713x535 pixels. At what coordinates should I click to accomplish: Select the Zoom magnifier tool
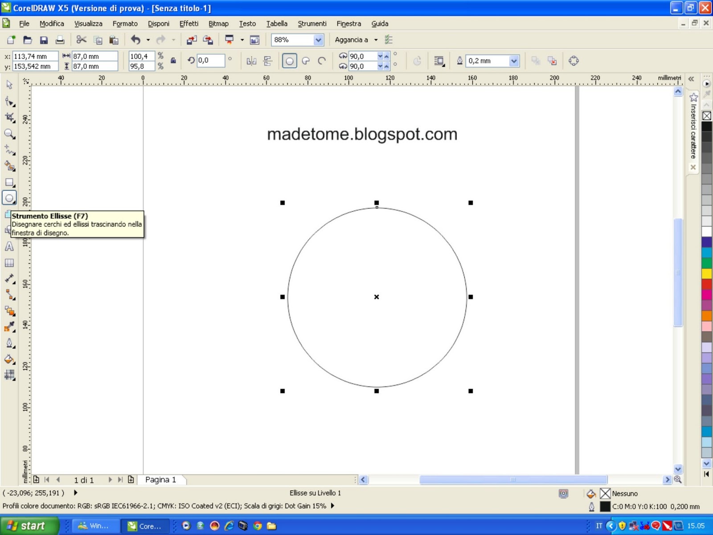[x=9, y=134]
